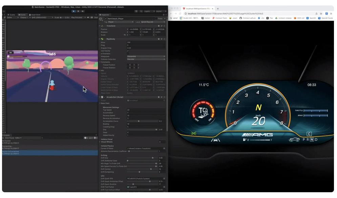Open the Layers dropdown in Unity
337x198 pixels.
click(x=149, y=11)
